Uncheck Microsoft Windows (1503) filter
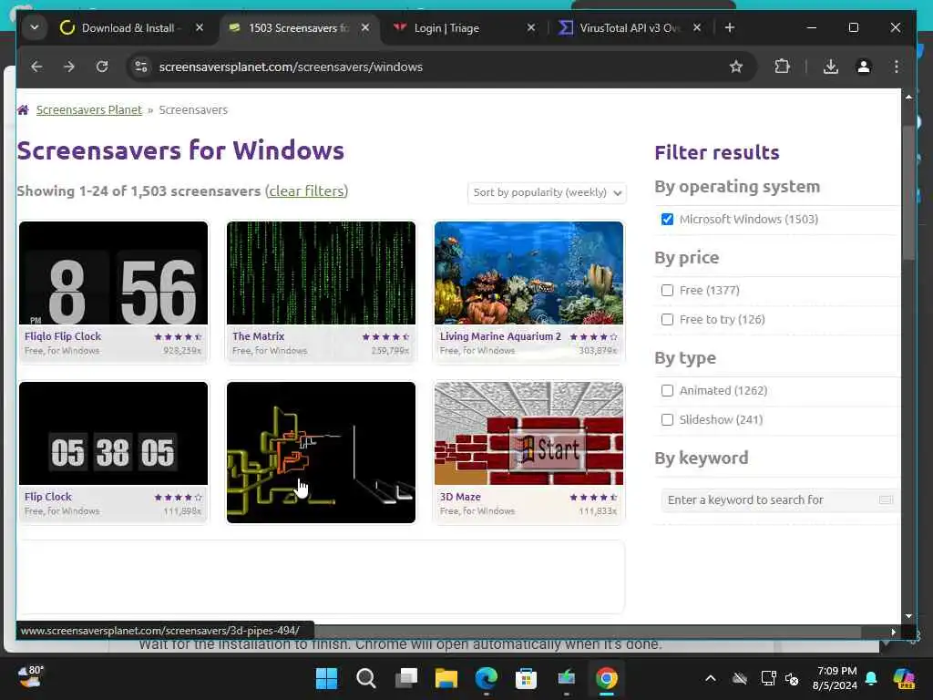Screen dimensions: 933x700 (x=667, y=219)
